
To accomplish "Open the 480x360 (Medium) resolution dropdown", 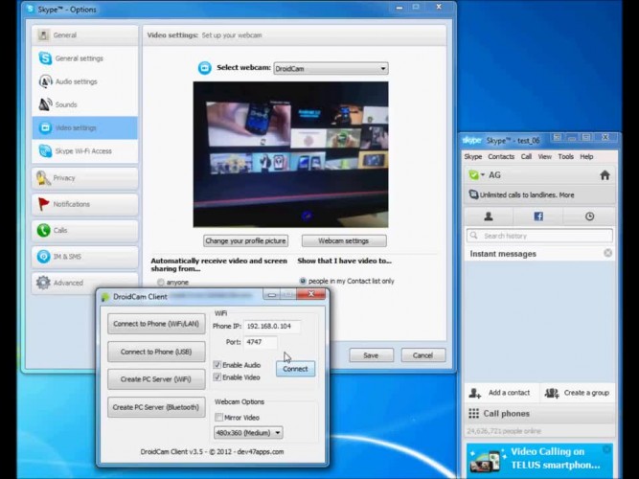I will click(248, 433).
